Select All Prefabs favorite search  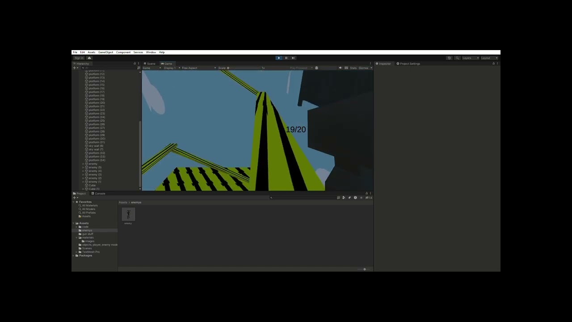89,212
